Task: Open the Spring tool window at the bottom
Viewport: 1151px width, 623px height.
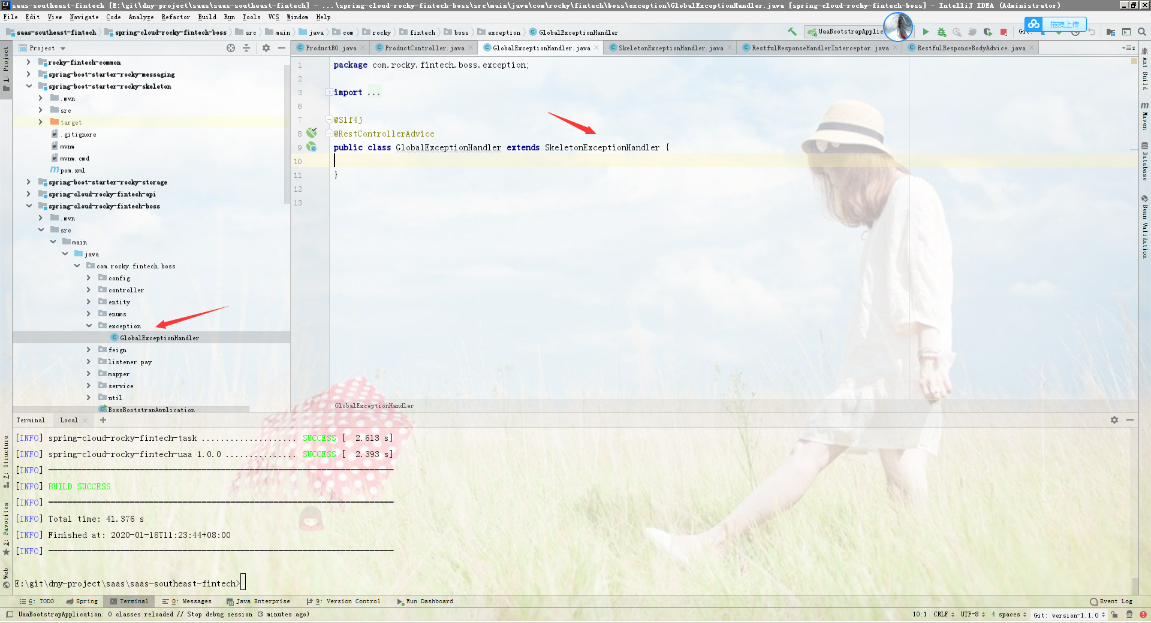Action: tap(82, 601)
